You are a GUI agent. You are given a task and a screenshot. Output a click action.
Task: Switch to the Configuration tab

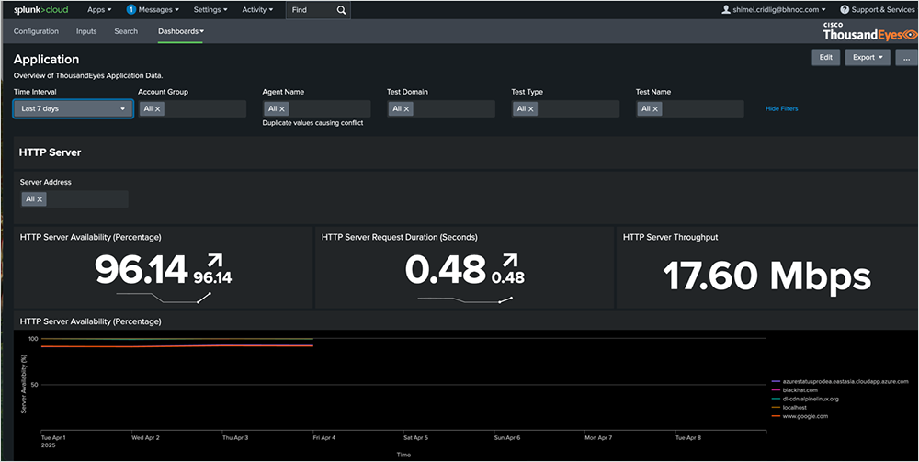[36, 31]
